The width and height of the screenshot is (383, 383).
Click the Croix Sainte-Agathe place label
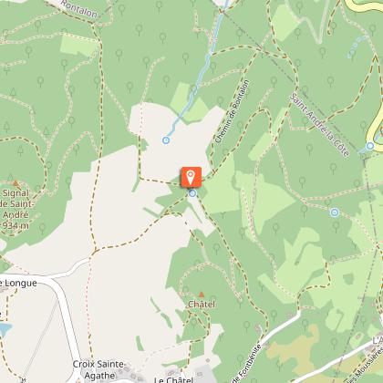(99, 370)
